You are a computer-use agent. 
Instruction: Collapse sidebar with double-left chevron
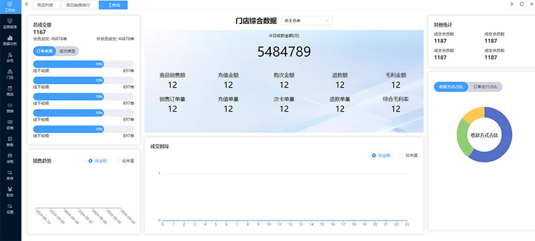tap(27, 5)
